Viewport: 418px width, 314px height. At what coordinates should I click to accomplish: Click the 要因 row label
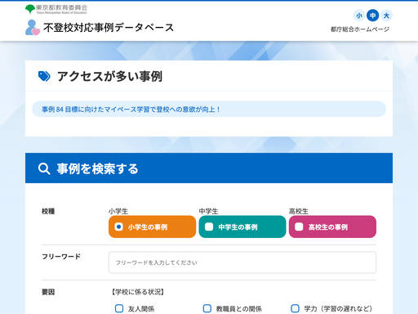click(48, 292)
